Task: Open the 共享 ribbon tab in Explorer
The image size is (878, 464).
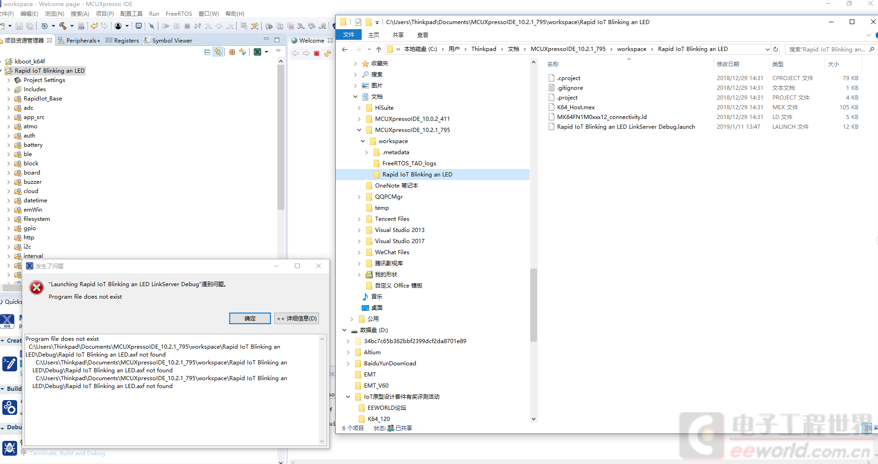Action: click(x=398, y=35)
